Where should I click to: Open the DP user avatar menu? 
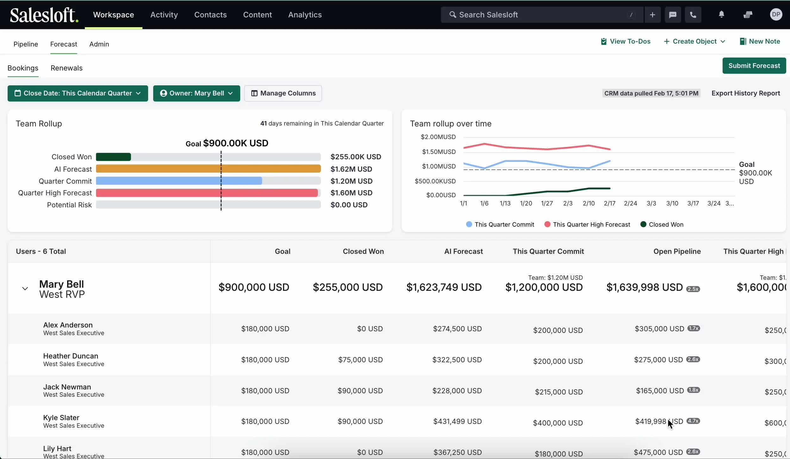pyautogui.click(x=776, y=14)
